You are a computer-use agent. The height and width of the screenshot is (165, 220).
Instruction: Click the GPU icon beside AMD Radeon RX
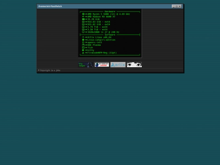point(83,17)
